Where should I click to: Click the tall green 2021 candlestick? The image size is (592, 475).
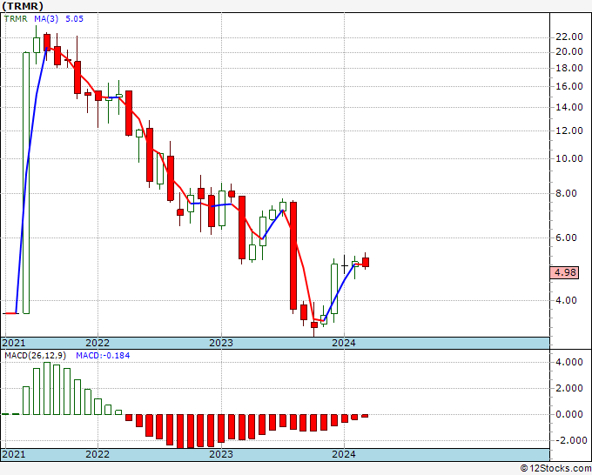[26, 183]
